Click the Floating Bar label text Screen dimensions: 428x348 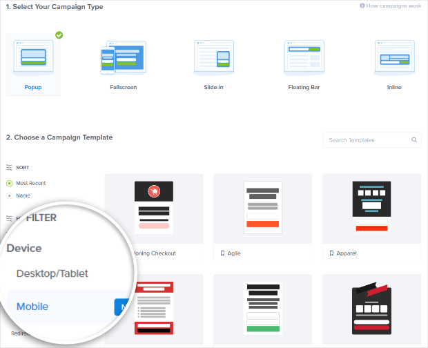click(x=304, y=87)
